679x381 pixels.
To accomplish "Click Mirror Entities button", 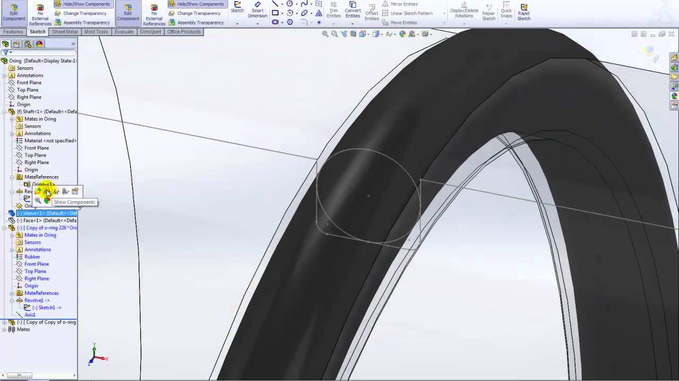I will point(399,4).
